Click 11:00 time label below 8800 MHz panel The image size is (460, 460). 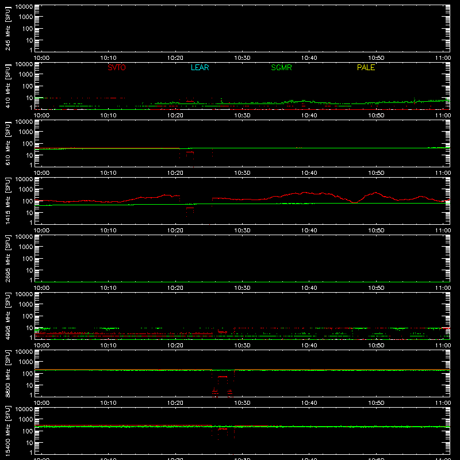443,403
